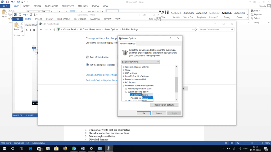Expand the PCI Express node
Viewport: 271px width, 152px height.
pos(124,83)
